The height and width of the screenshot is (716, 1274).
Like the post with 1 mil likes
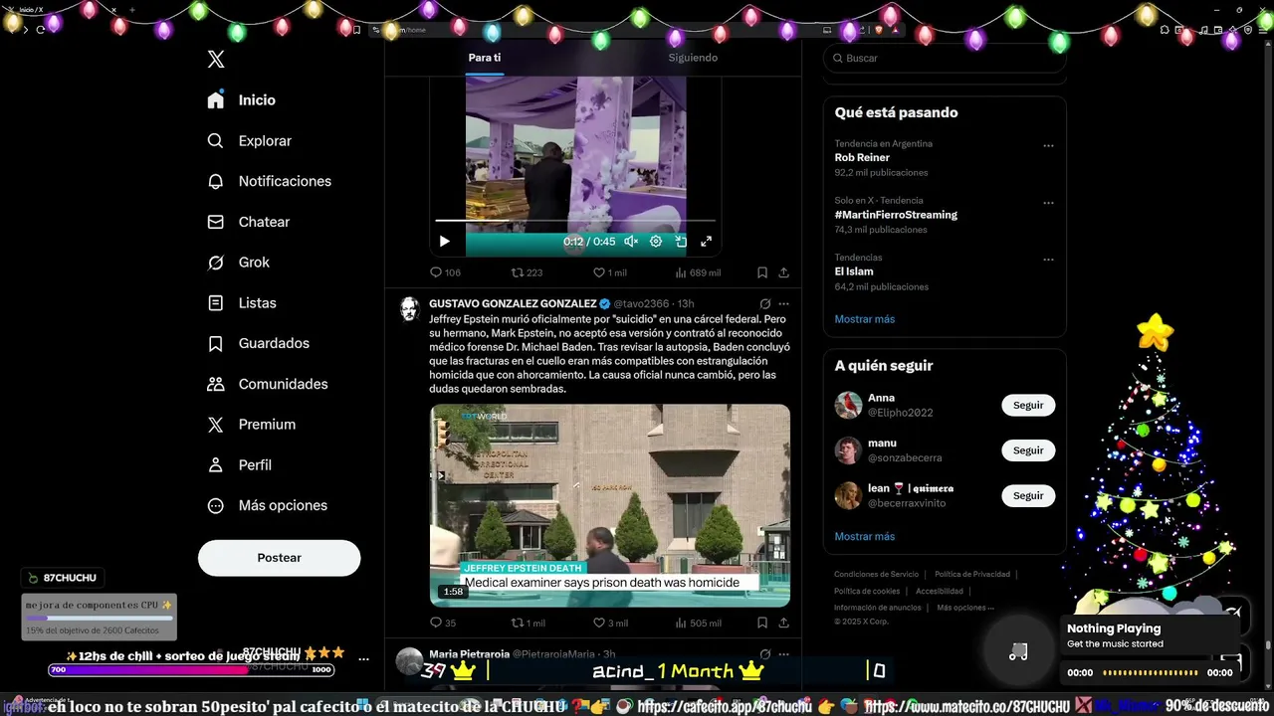tap(609, 272)
